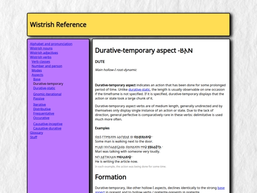The width and height of the screenshot is (257, 193).
Task: Open Causative-durative page
Action: coord(48,129)
